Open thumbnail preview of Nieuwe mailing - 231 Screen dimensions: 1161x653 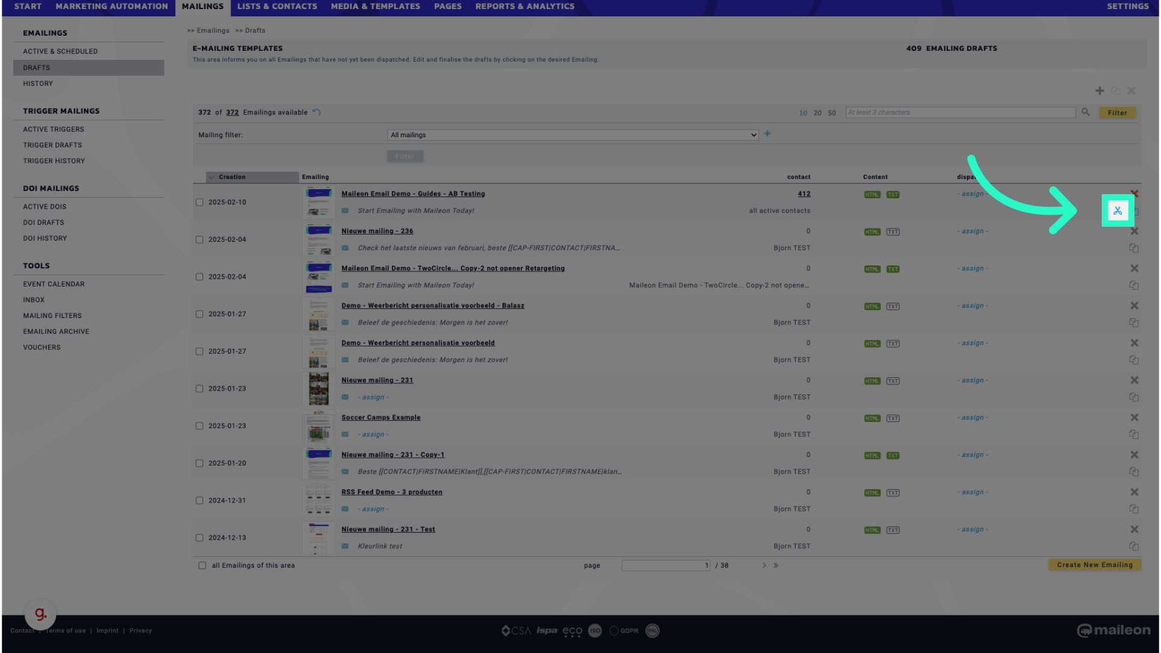pos(319,389)
